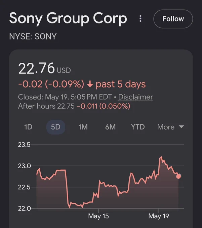Click the After hours 22.75 price text

(x=46, y=106)
